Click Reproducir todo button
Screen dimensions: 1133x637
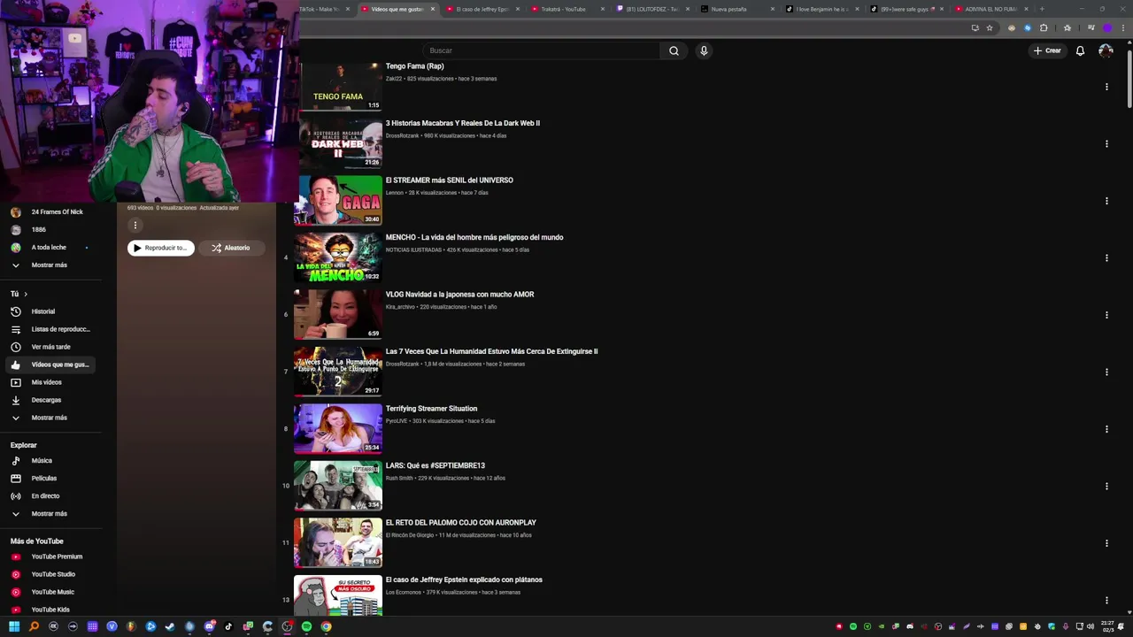tap(161, 248)
